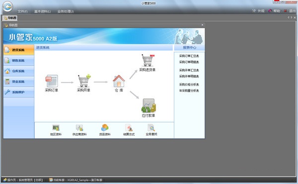The width and height of the screenshot is (298, 184).
Task: Click the 系统维护 wrench icon in sidebar
Action: 7,92
